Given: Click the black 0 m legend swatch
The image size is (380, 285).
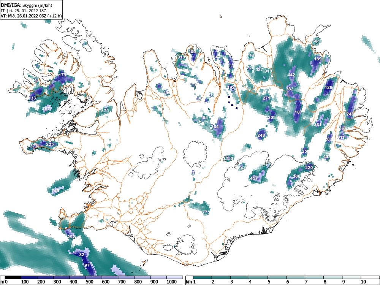Looking at the screenshot, I should [13, 277].
